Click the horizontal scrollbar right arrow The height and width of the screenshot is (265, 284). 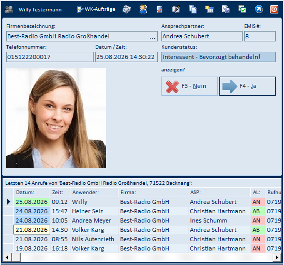pos(277,257)
